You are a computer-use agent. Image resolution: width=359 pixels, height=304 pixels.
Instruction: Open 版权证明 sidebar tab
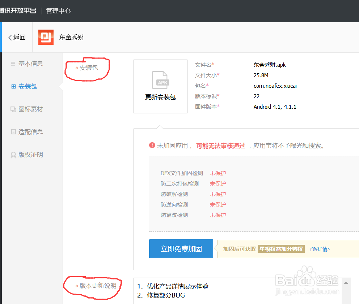click(31, 155)
